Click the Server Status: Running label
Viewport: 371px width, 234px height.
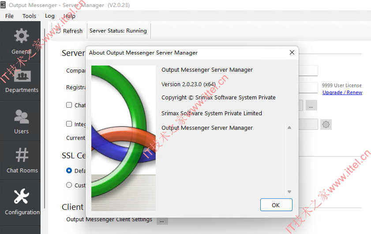pyautogui.click(x=118, y=31)
